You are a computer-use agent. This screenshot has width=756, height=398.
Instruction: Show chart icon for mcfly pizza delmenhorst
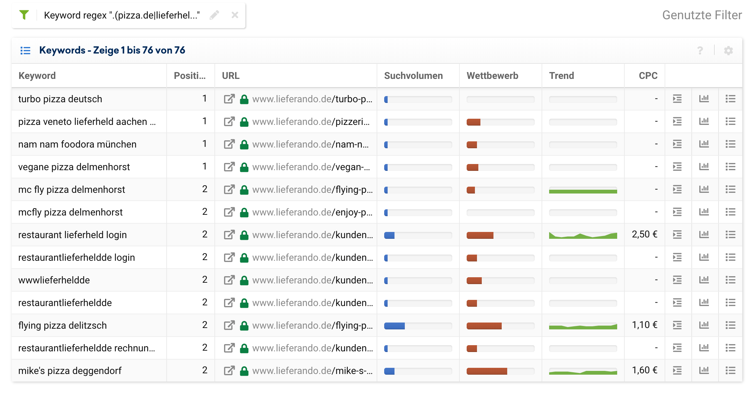coord(704,212)
